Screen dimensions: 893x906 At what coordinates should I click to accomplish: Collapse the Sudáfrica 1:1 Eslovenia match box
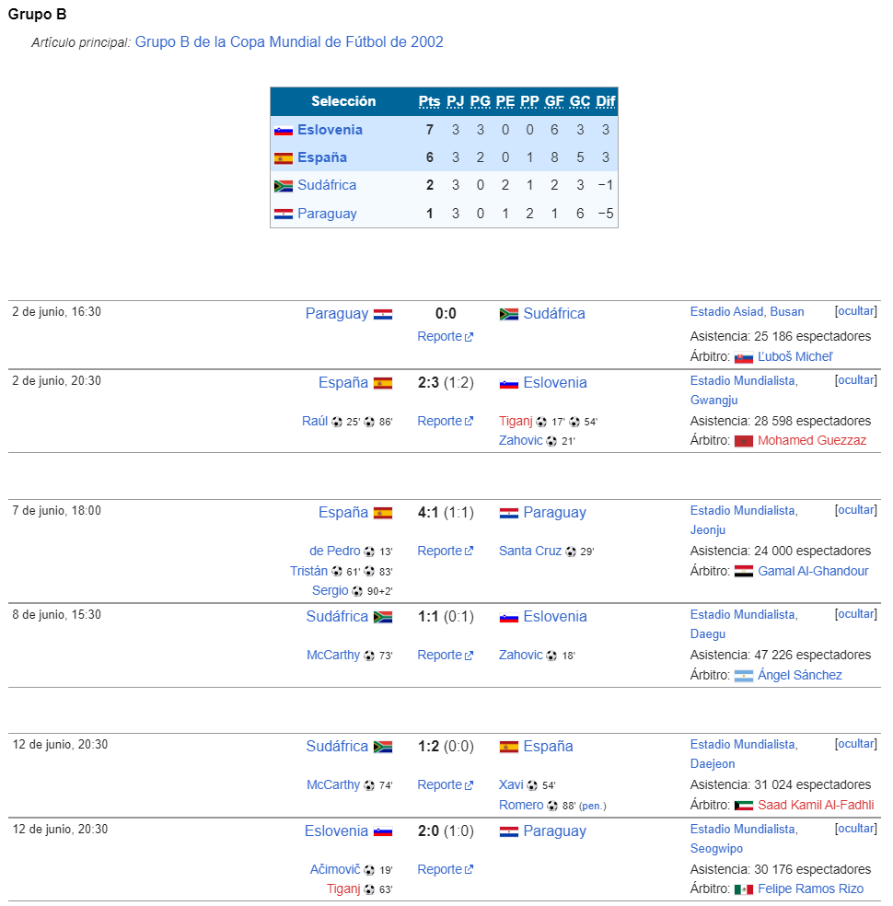pos(855,614)
